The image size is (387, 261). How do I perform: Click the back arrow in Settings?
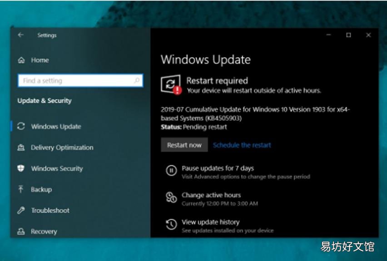21,35
